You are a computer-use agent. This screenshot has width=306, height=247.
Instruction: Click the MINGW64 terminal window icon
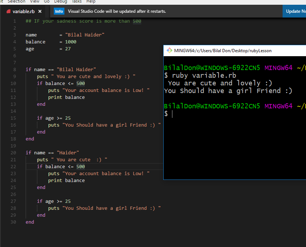pos(169,51)
